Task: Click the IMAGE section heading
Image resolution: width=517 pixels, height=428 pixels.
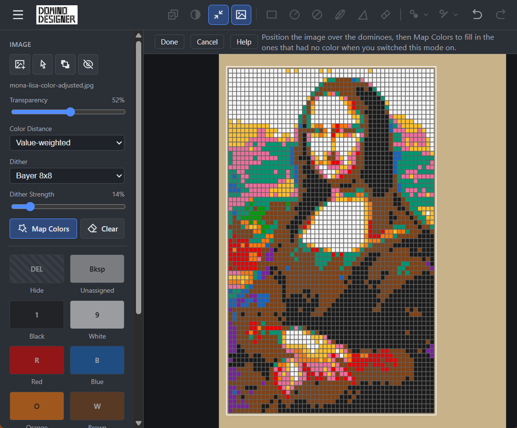Action: tap(21, 44)
